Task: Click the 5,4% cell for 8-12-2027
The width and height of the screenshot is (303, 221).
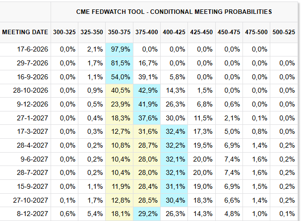Action: click(92, 214)
